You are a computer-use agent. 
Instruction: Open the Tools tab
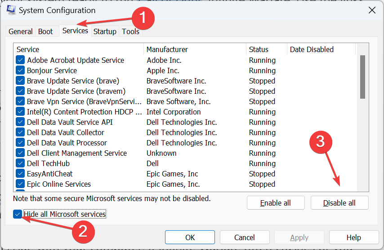pyautogui.click(x=130, y=31)
